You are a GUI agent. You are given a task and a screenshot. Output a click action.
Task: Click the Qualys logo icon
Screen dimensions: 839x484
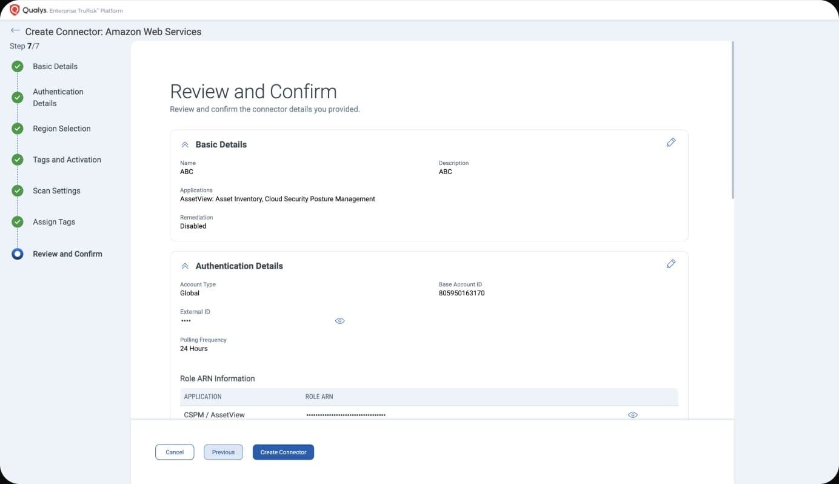pos(15,10)
